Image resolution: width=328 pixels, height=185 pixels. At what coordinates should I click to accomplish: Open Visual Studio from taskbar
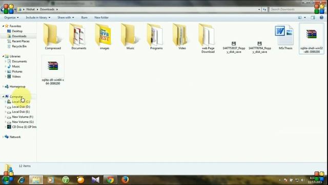click(95, 180)
